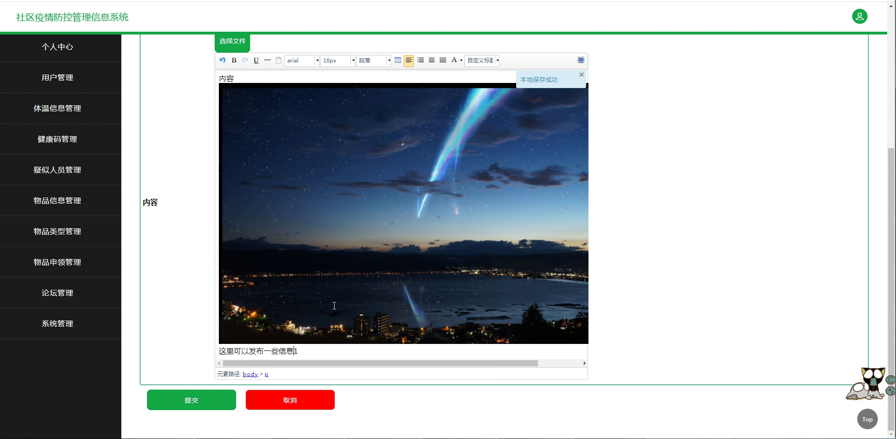Viewport: 896px width, 439px height.
Task: Click the font color A icon
Action: [x=454, y=60]
